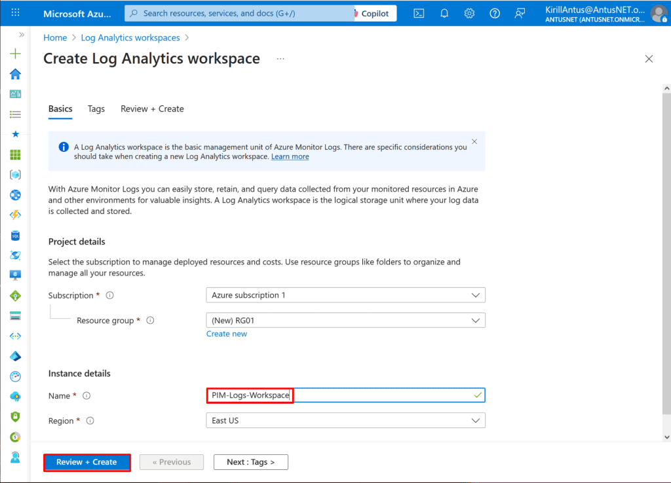This screenshot has height=483, width=671.
Task: Open the Help question mark icon
Action: pos(495,13)
